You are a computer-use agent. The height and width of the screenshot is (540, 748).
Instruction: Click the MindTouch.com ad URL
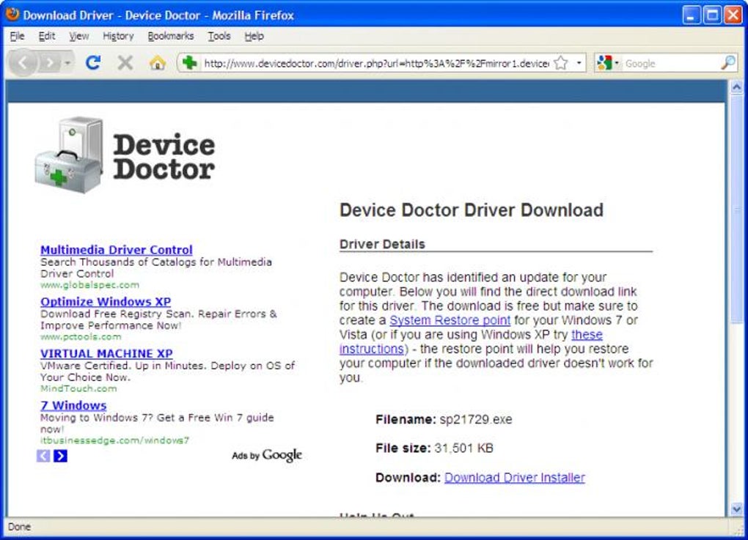pyautogui.click(x=78, y=388)
